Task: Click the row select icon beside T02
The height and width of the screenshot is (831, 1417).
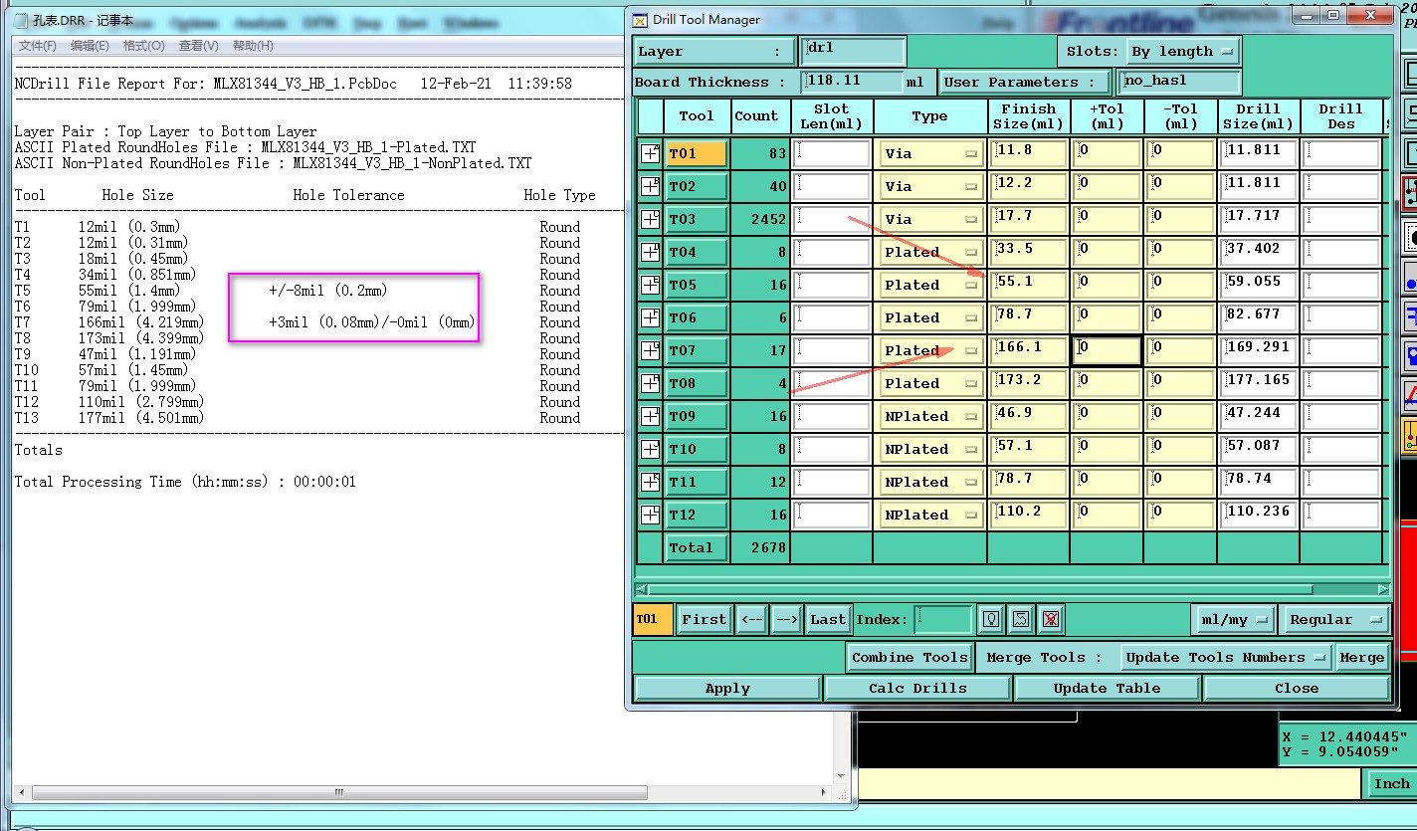Action: click(650, 186)
